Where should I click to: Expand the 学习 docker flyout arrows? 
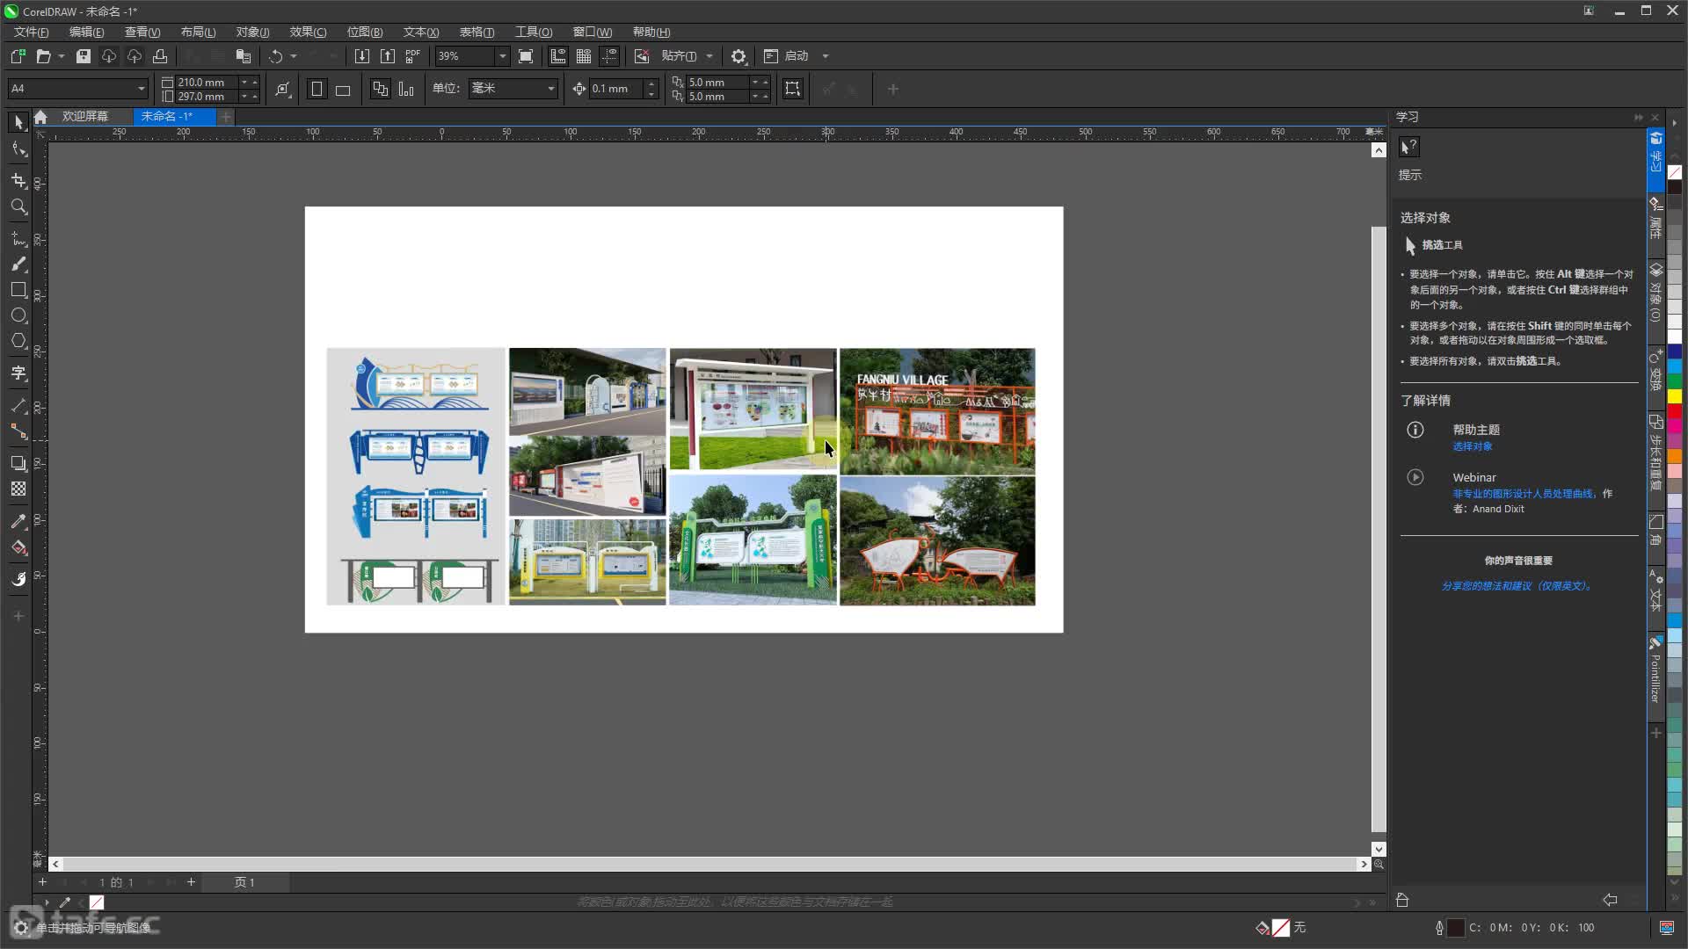[x=1638, y=117]
